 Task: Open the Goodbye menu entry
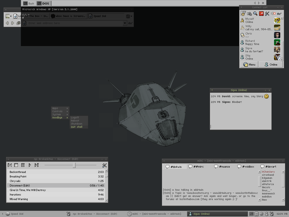click(x=60, y=118)
